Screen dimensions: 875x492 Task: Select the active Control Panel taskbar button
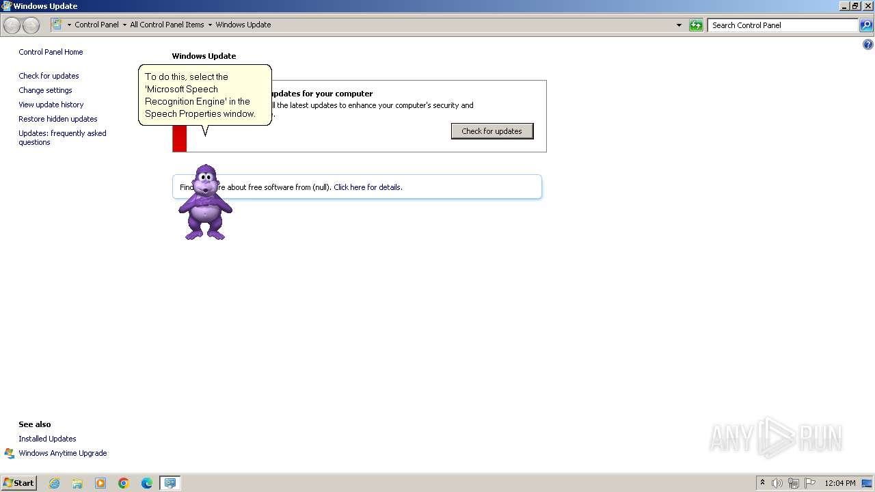click(x=170, y=483)
